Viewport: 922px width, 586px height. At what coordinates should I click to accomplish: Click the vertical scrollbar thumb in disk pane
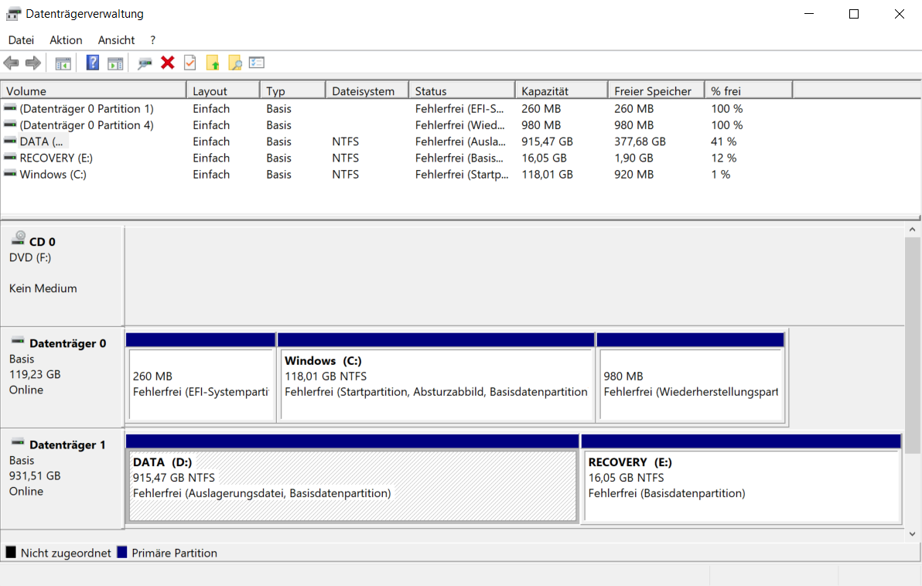[x=912, y=346]
